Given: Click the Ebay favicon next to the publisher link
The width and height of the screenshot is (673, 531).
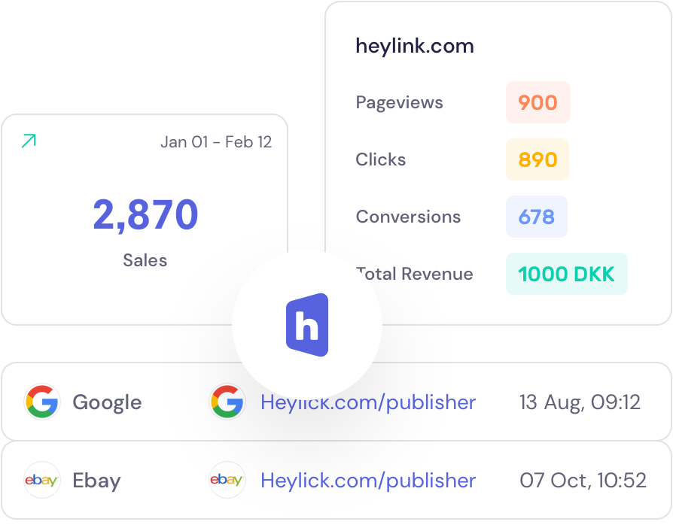Looking at the screenshot, I should click(x=227, y=480).
